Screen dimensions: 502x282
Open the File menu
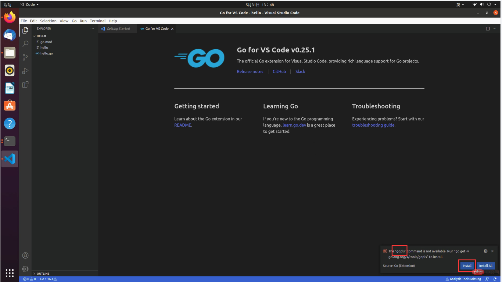(x=24, y=21)
